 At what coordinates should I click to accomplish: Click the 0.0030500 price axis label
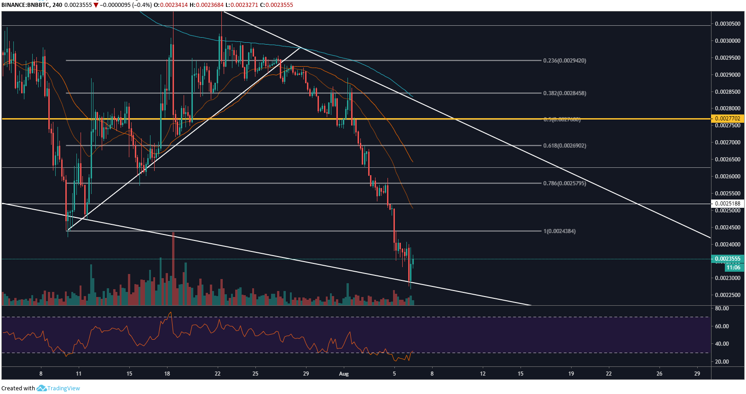coord(728,24)
